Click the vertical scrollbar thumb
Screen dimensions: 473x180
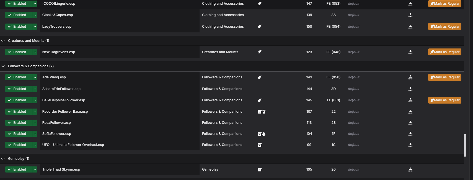click(x=465, y=145)
